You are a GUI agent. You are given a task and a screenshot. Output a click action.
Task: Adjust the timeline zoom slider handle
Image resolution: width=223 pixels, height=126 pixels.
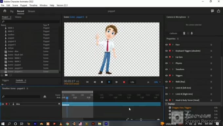click(141, 119)
